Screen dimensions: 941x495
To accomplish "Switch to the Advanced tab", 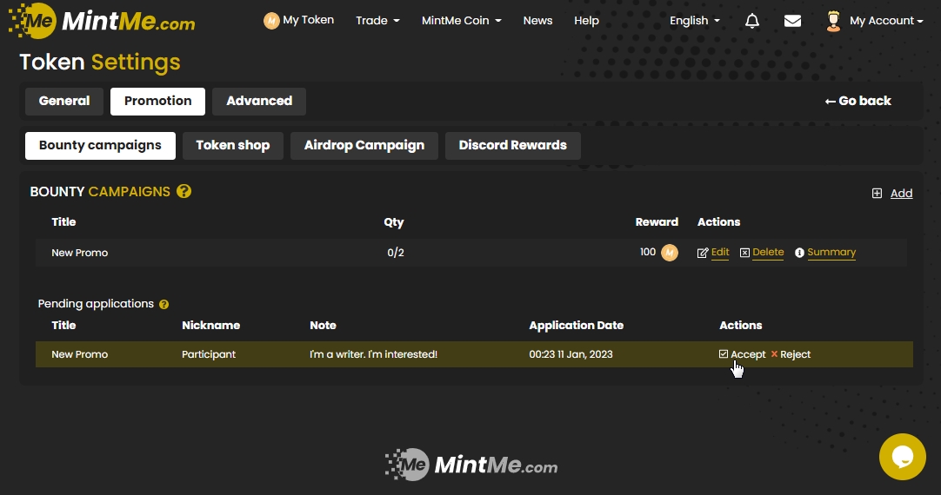I will click(x=258, y=101).
